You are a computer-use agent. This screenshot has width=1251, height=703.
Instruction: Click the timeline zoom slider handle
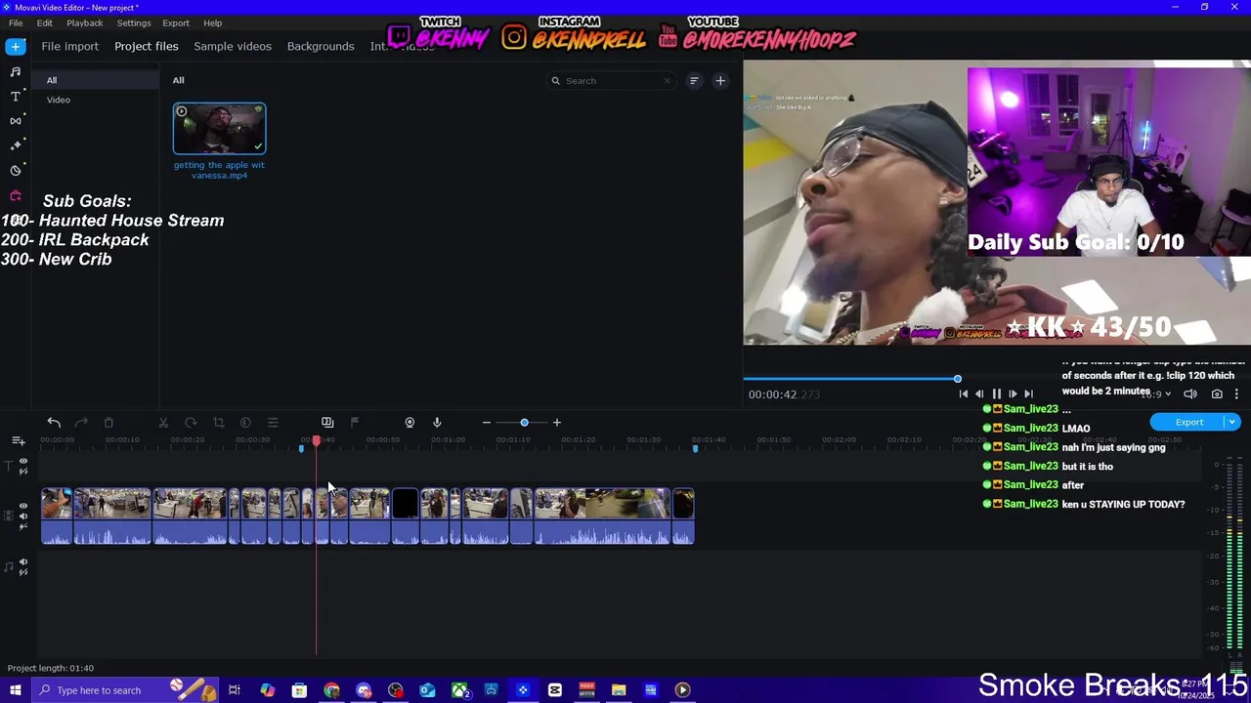[x=524, y=423]
